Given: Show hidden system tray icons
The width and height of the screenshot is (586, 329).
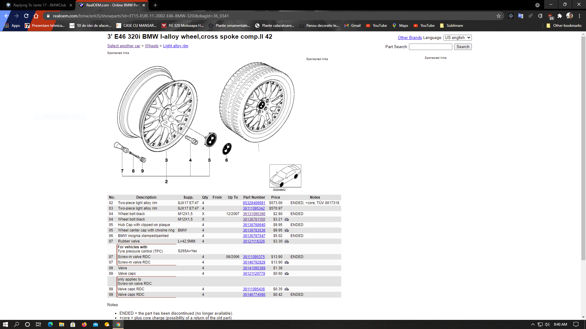Looking at the screenshot, I should [x=533, y=324].
